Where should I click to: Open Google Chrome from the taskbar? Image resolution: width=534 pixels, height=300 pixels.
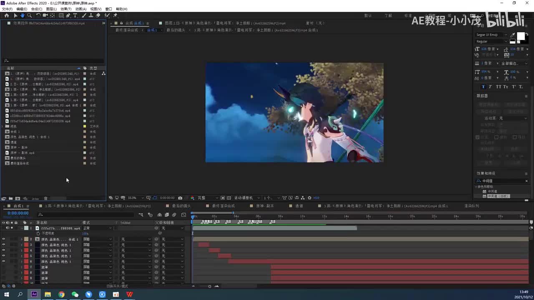tap(61, 294)
